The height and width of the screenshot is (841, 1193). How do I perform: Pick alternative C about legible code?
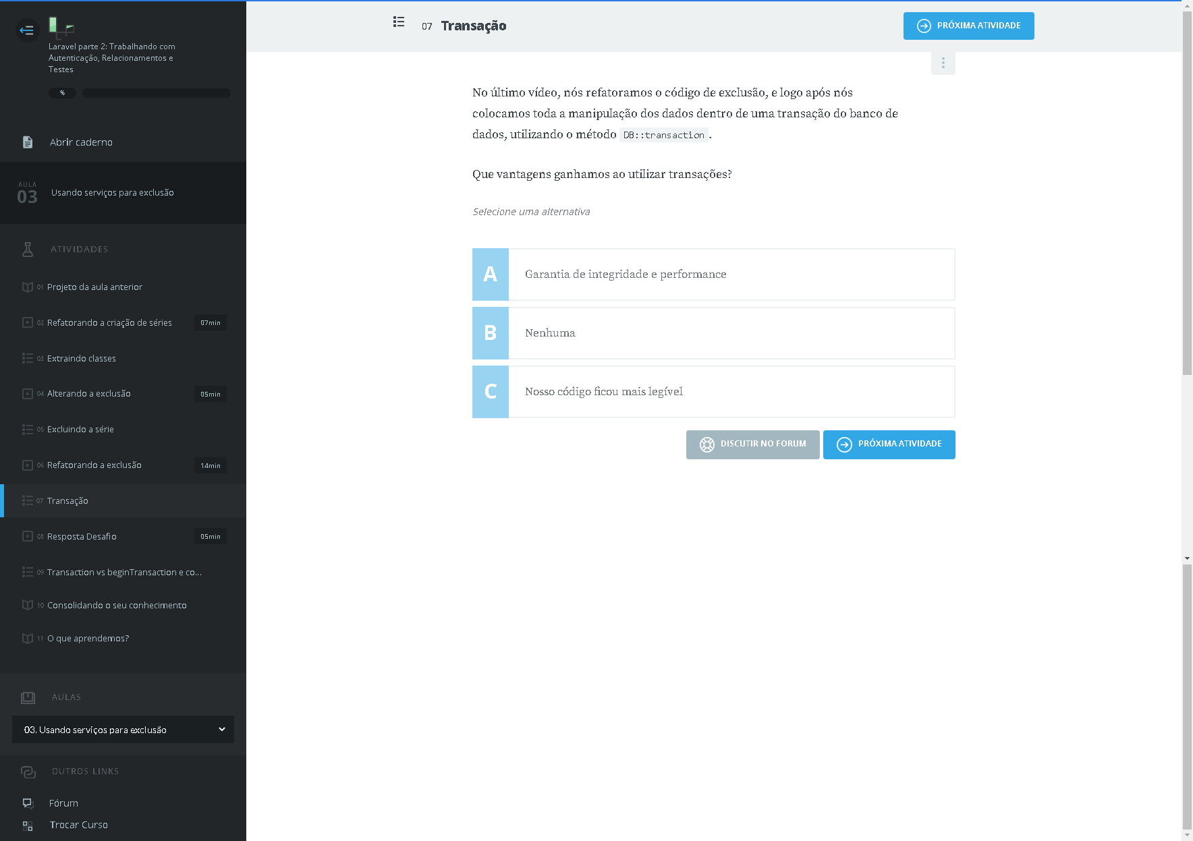point(713,392)
